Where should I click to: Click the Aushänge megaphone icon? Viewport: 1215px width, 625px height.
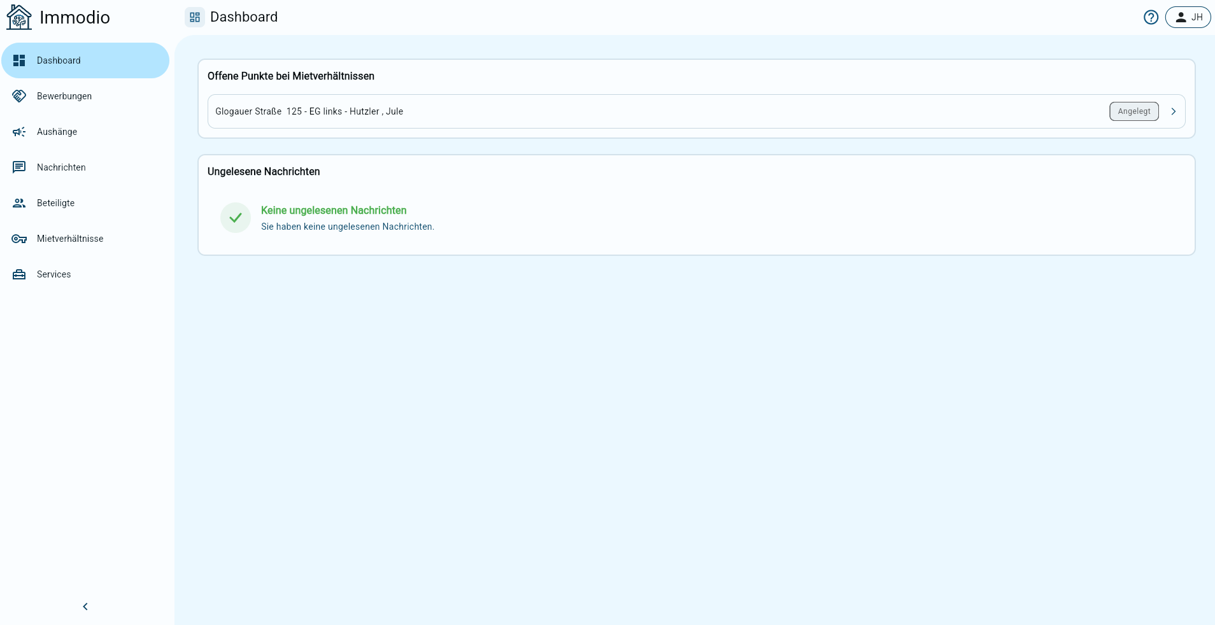pyautogui.click(x=19, y=132)
